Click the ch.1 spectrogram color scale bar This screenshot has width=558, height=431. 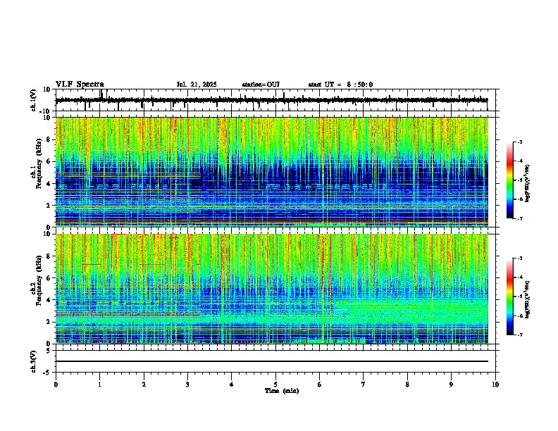[x=509, y=180]
